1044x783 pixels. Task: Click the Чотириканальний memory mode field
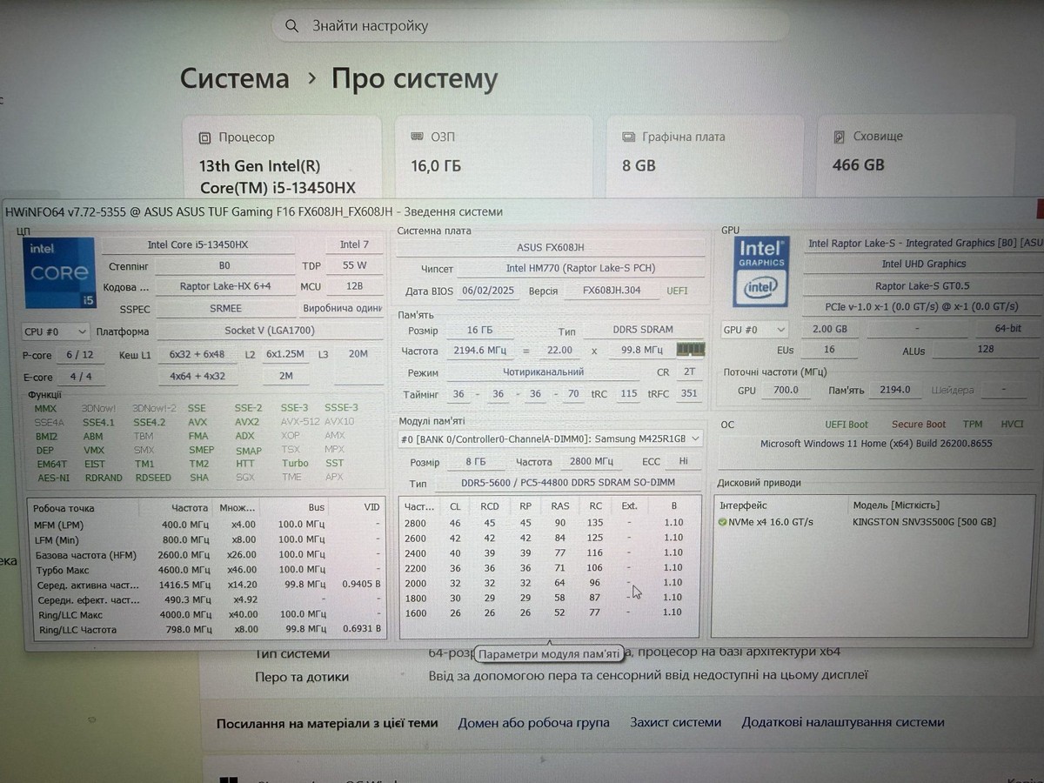pyautogui.click(x=543, y=372)
